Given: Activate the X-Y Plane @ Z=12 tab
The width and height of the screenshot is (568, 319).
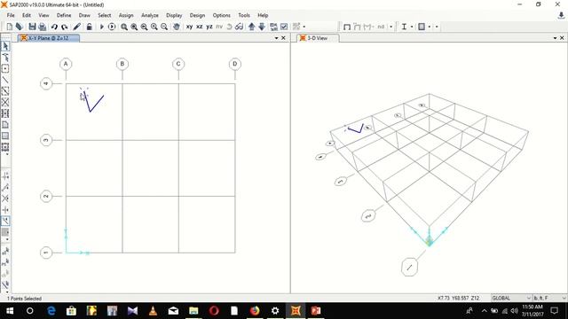Looking at the screenshot, I should point(48,38).
